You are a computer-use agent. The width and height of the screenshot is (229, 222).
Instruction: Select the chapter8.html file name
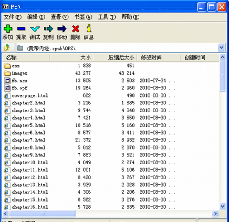[x=28, y=147]
